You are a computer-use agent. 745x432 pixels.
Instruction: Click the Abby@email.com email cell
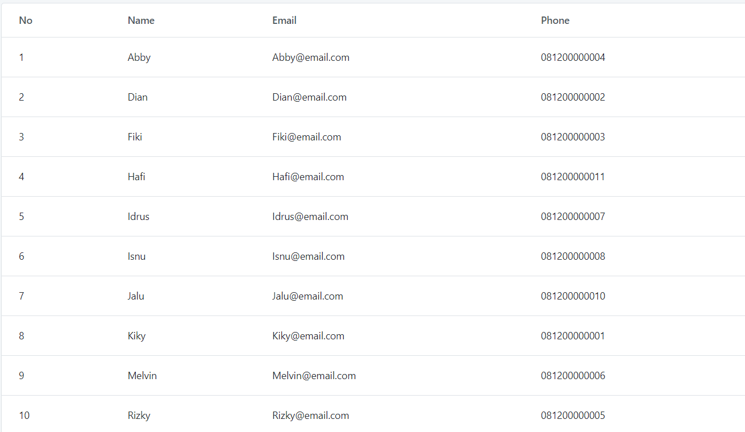click(311, 57)
